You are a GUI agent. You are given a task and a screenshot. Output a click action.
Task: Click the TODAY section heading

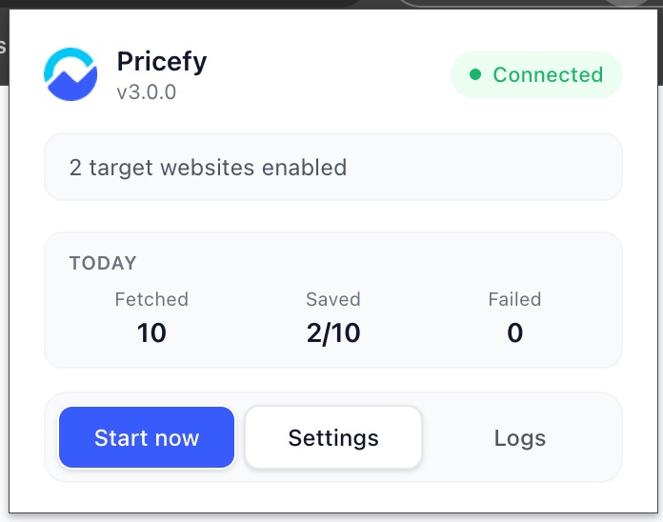coord(103,263)
